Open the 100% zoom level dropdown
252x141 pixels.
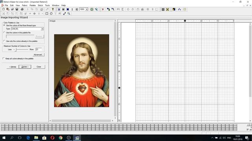click(x=87, y=9)
